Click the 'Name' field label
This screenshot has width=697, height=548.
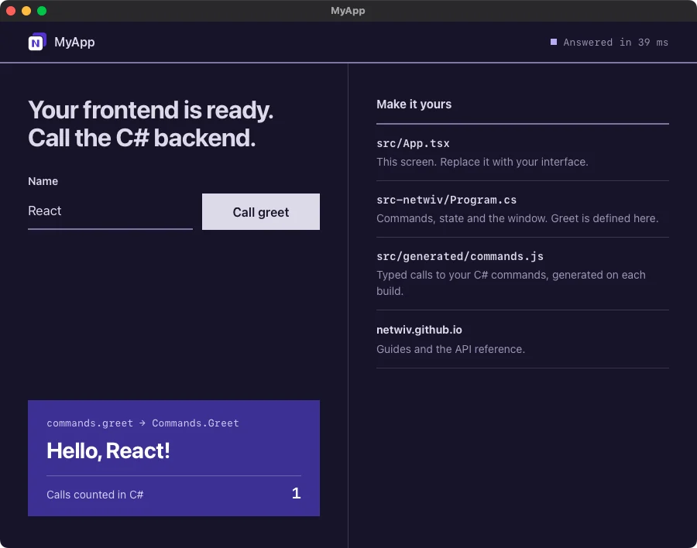click(x=43, y=181)
